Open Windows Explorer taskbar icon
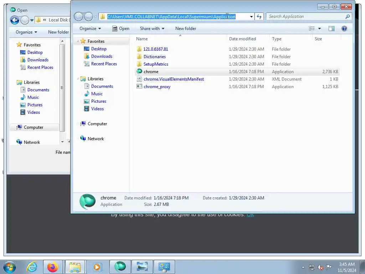The height and width of the screenshot is (274, 365). (x=75, y=267)
